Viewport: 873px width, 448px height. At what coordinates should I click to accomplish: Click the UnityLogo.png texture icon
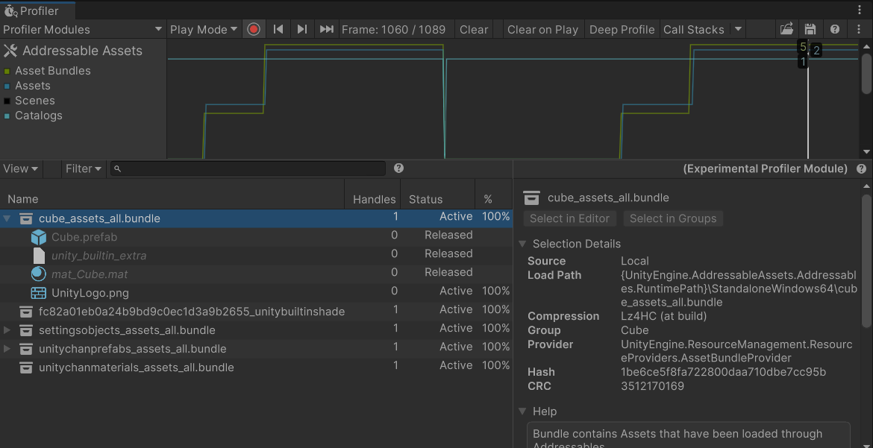(x=38, y=293)
